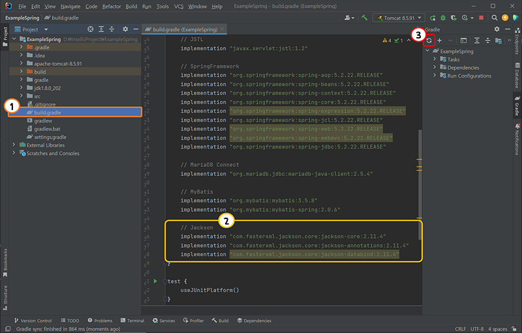Click the editor vertical scrollbar
This screenshot has width=522, height=333.
(x=420, y=184)
